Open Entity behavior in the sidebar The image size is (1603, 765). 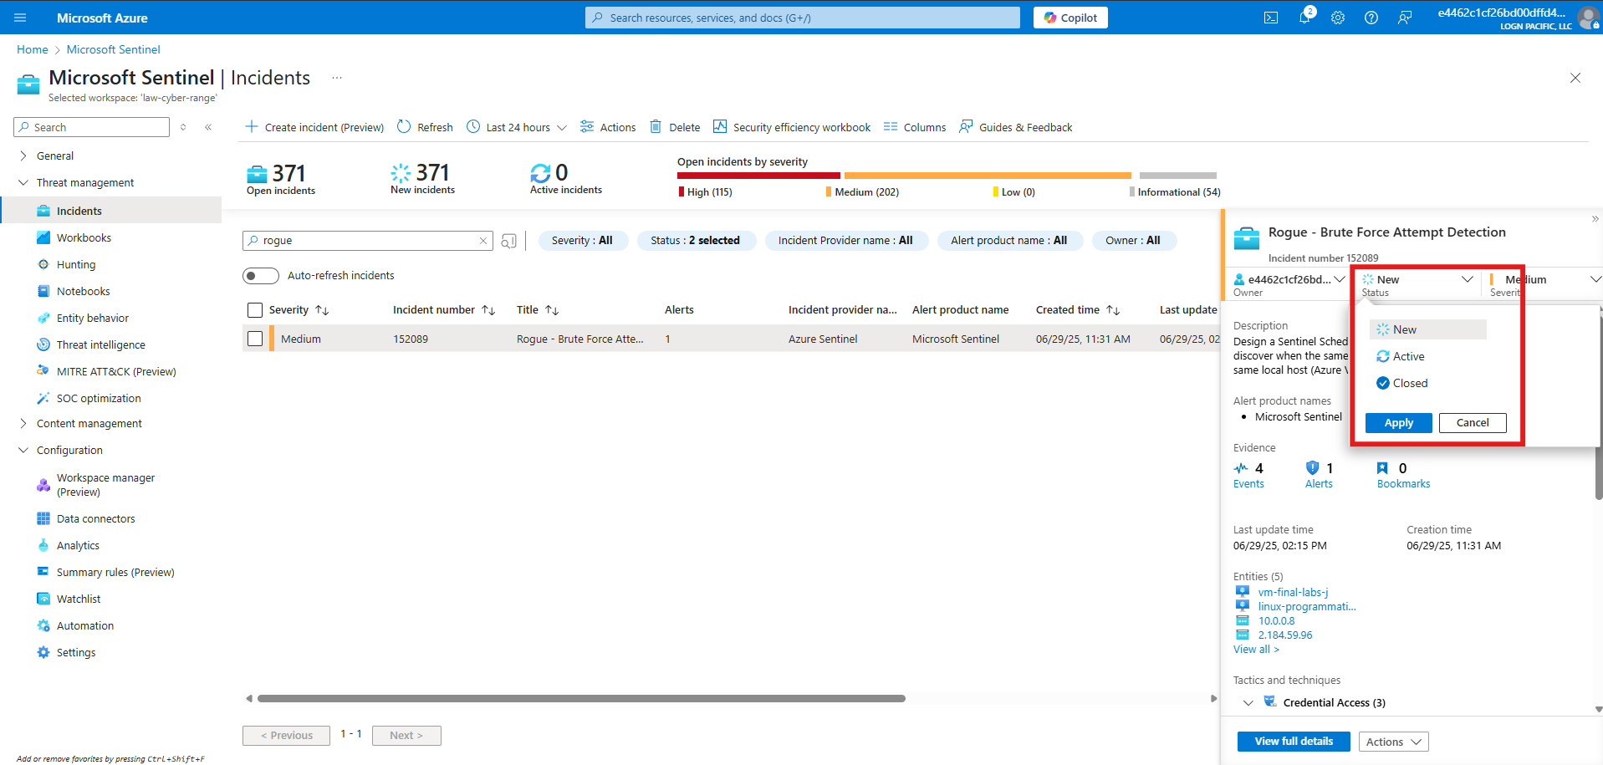tap(93, 318)
